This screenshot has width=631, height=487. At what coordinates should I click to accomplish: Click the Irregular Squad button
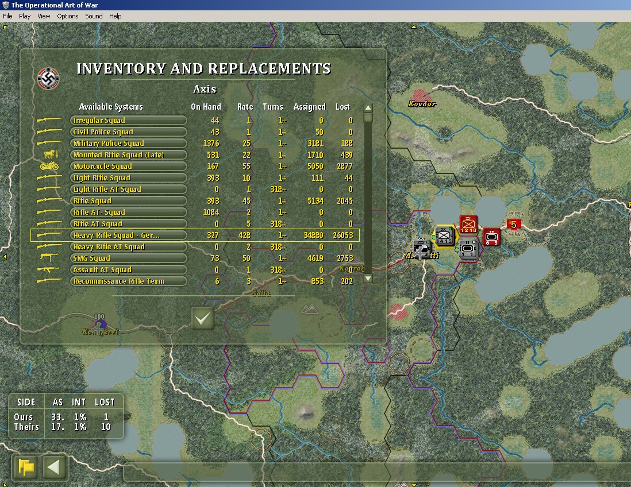pos(128,121)
